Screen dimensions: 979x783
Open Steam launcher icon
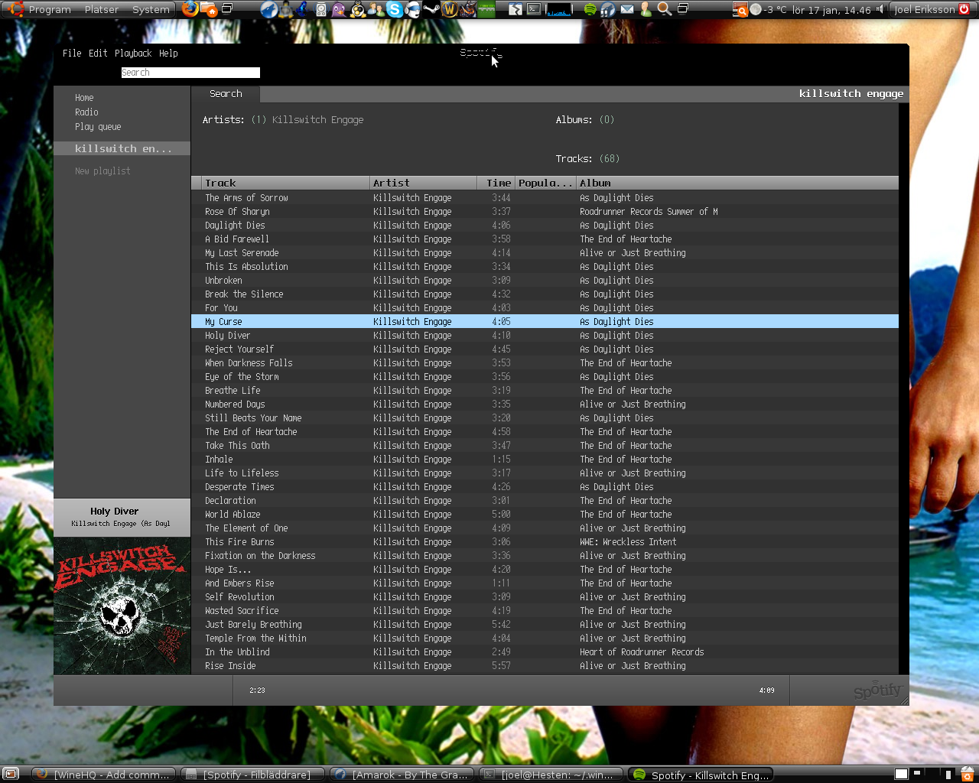pos(431,9)
